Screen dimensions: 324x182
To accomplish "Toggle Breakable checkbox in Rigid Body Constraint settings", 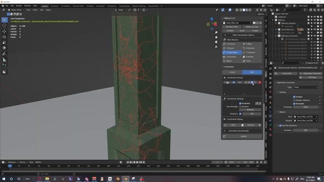I will click(x=294, y=104).
